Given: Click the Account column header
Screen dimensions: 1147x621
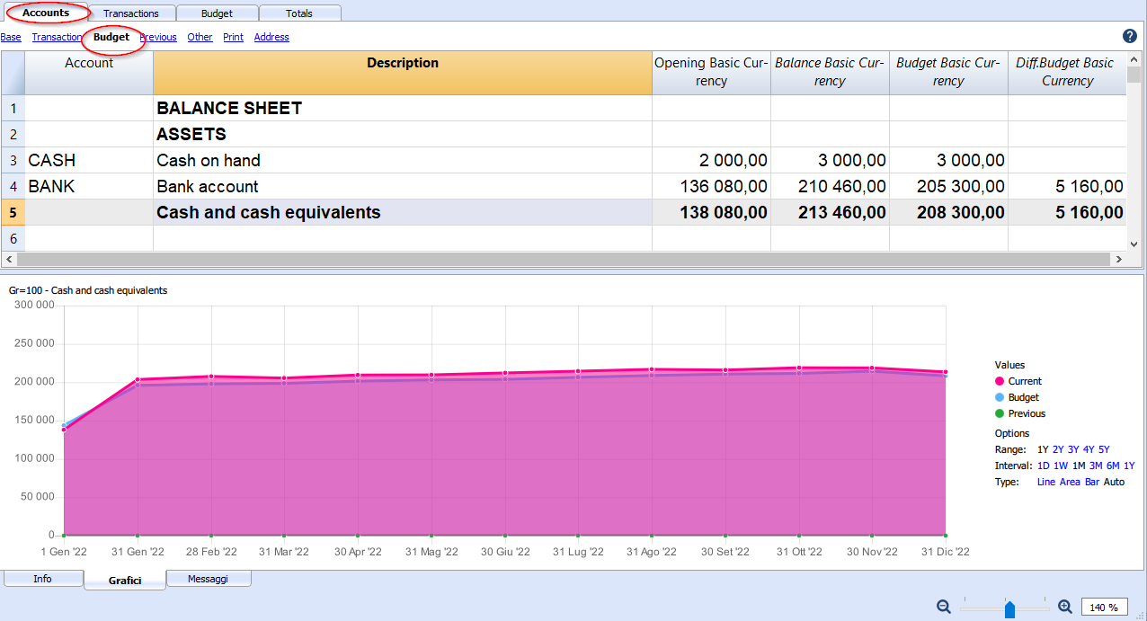Looking at the screenshot, I should [x=89, y=73].
